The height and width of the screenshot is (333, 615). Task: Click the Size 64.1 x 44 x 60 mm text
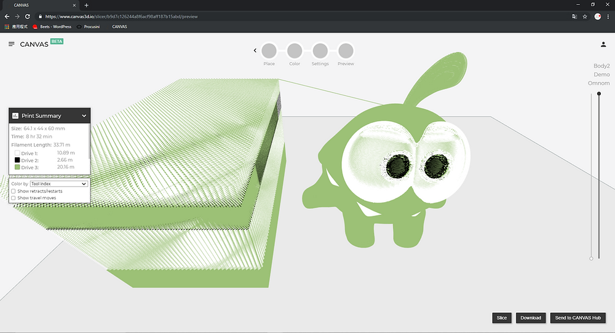[38, 128]
